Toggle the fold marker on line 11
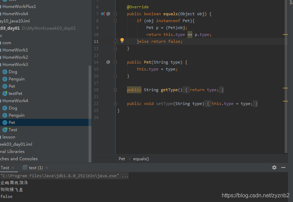The image size is (293, 202). pos(115,41)
